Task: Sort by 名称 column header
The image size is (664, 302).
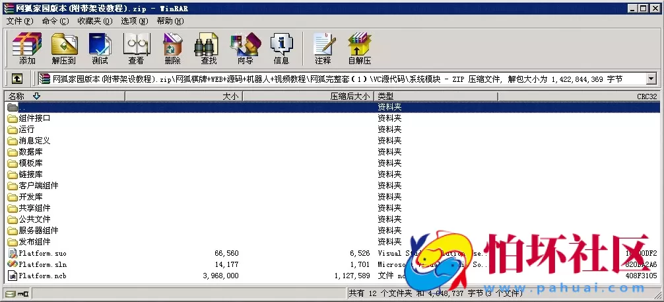Action: coord(65,96)
